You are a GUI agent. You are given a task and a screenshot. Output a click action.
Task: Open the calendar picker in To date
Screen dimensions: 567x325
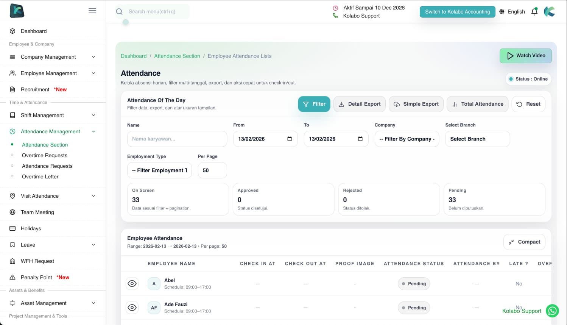point(360,139)
